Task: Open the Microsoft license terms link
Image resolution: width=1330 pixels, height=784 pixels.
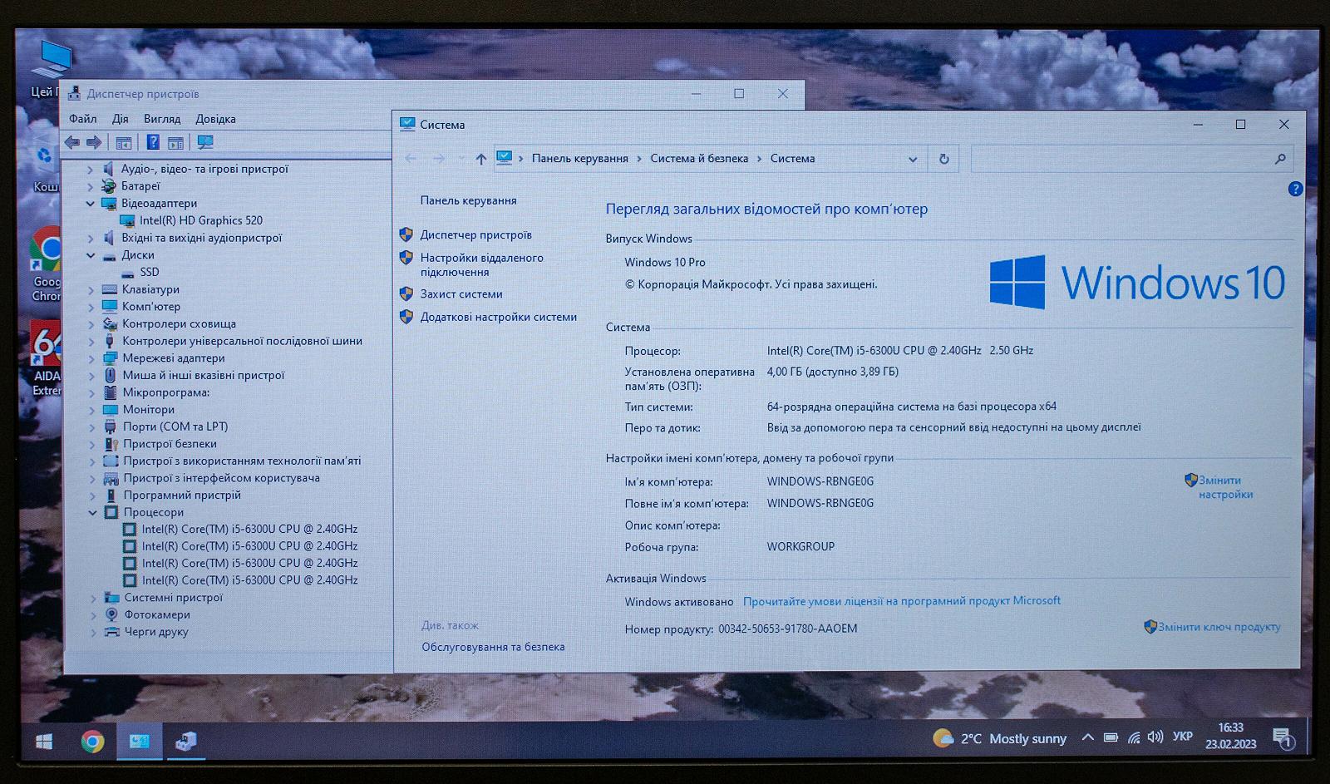Action: pos(902,601)
